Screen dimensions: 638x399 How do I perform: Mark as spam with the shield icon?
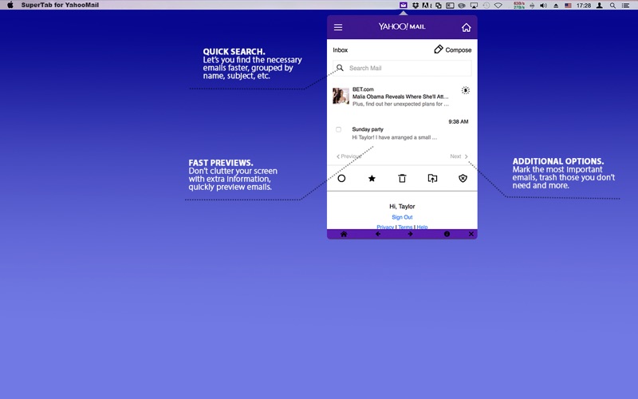463,178
